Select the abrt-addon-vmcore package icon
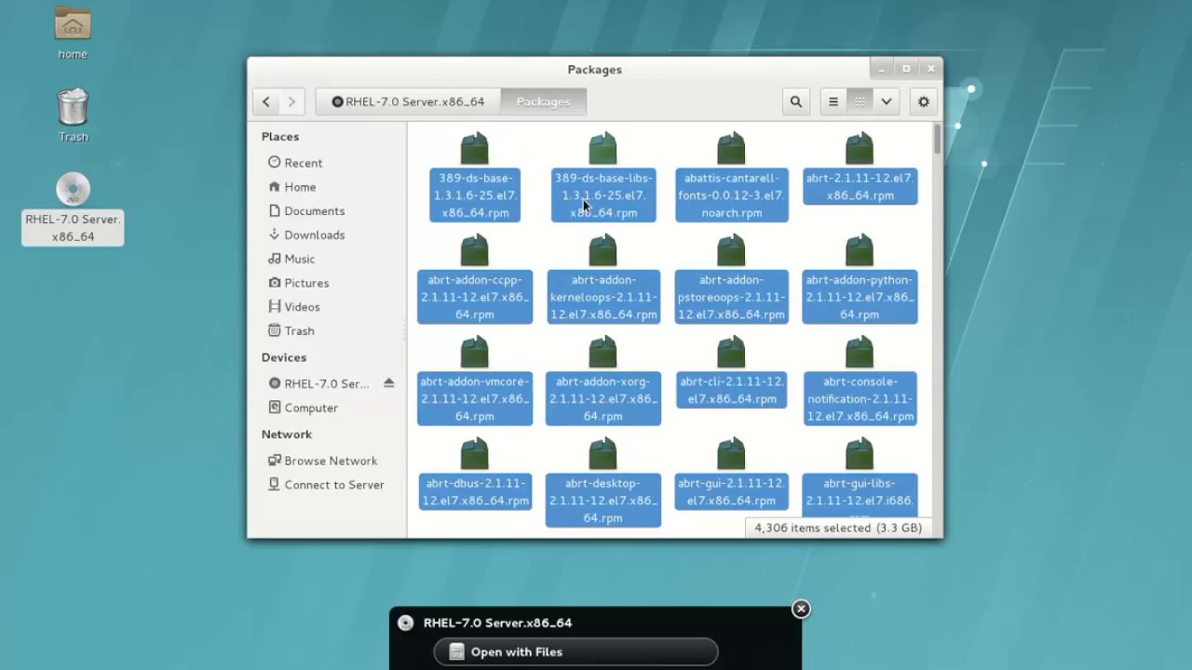The width and height of the screenshot is (1192, 670). coord(475,353)
